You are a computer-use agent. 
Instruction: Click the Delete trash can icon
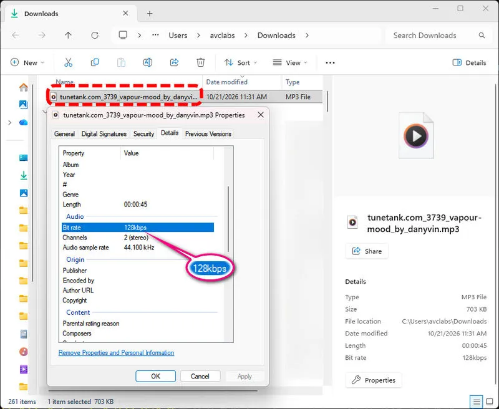(200, 62)
